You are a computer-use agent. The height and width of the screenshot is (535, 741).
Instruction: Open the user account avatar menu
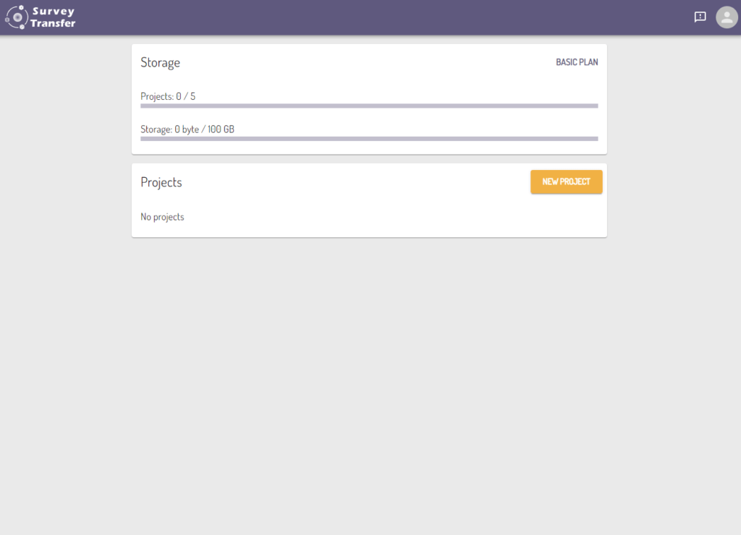pyautogui.click(x=727, y=17)
